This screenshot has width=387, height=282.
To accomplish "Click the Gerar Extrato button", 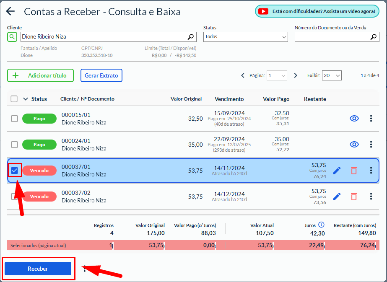I will click(101, 75).
